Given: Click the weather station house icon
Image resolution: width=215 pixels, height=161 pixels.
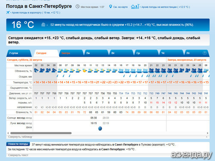Looking at the screenshot, I should 135,6.
